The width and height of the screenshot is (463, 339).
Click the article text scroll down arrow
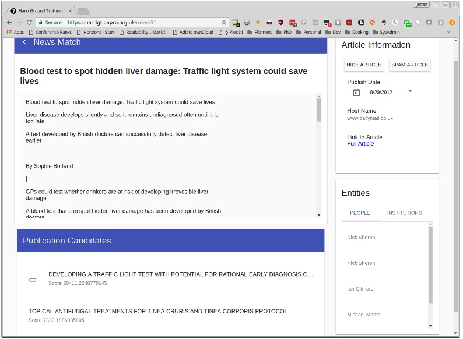[x=318, y=215]
